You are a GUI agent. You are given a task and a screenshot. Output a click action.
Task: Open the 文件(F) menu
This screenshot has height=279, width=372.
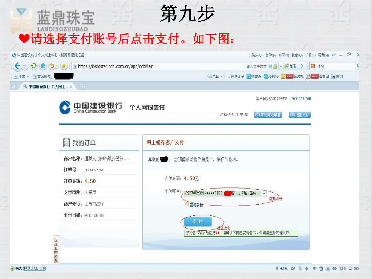(x=270, y=55)
